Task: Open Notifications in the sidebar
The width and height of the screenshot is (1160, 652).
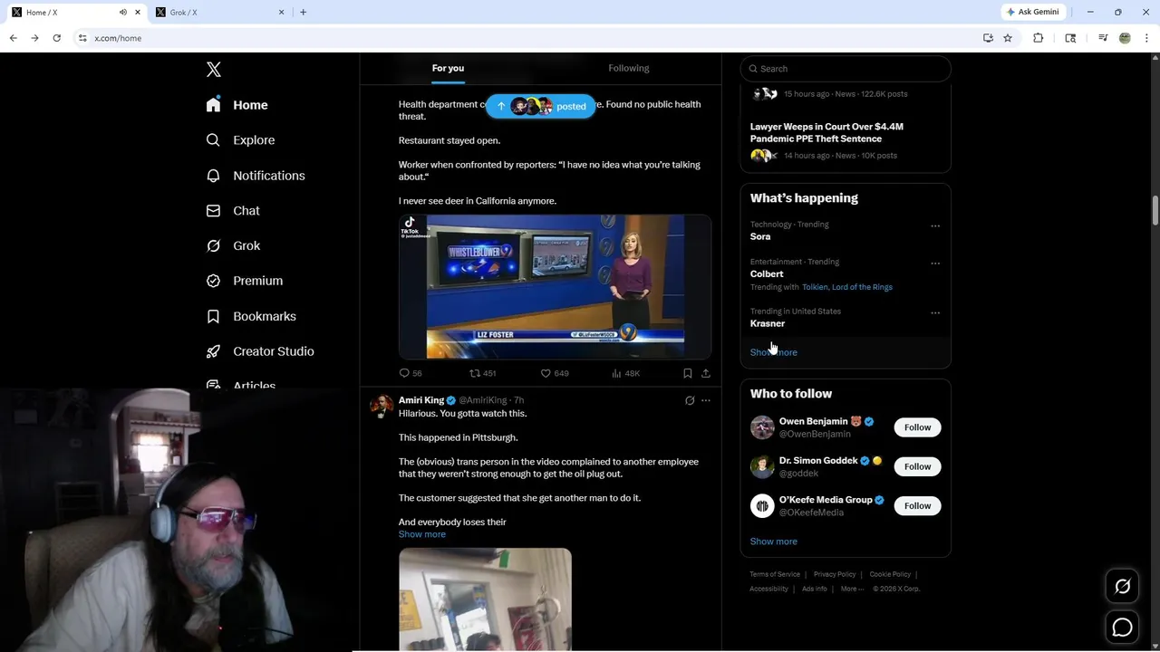Action: point(256,176)
